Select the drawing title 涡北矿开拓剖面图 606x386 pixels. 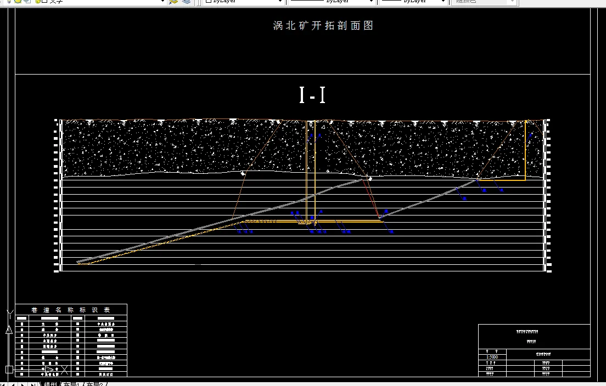(x=323, y=25)
